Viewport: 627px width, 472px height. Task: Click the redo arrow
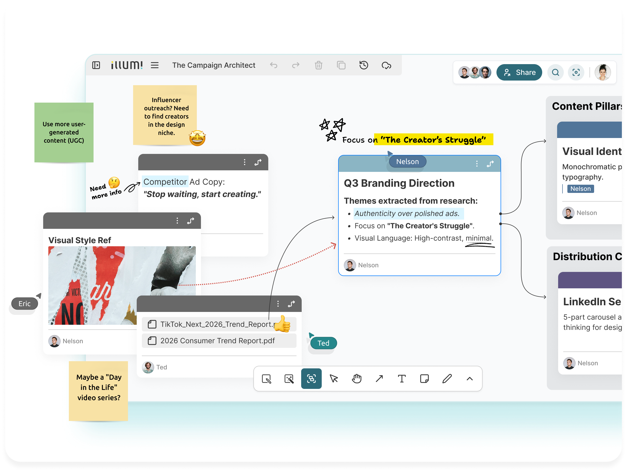pyautogui.click(x=296, y=65)
